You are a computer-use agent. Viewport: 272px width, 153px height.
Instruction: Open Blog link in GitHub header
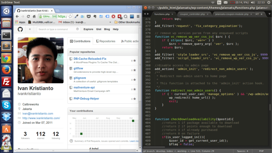(107, 29)
